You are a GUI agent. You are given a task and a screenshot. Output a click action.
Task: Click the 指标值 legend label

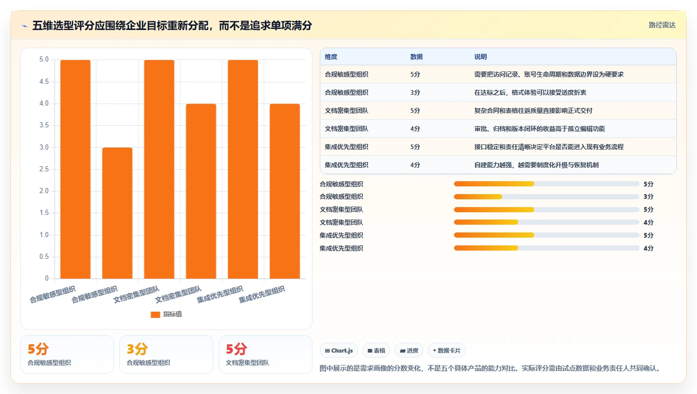(173, 314)
